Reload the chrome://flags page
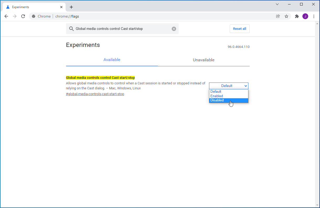The height and width of the screenshot is (208, 320). (x=23, y=16)
